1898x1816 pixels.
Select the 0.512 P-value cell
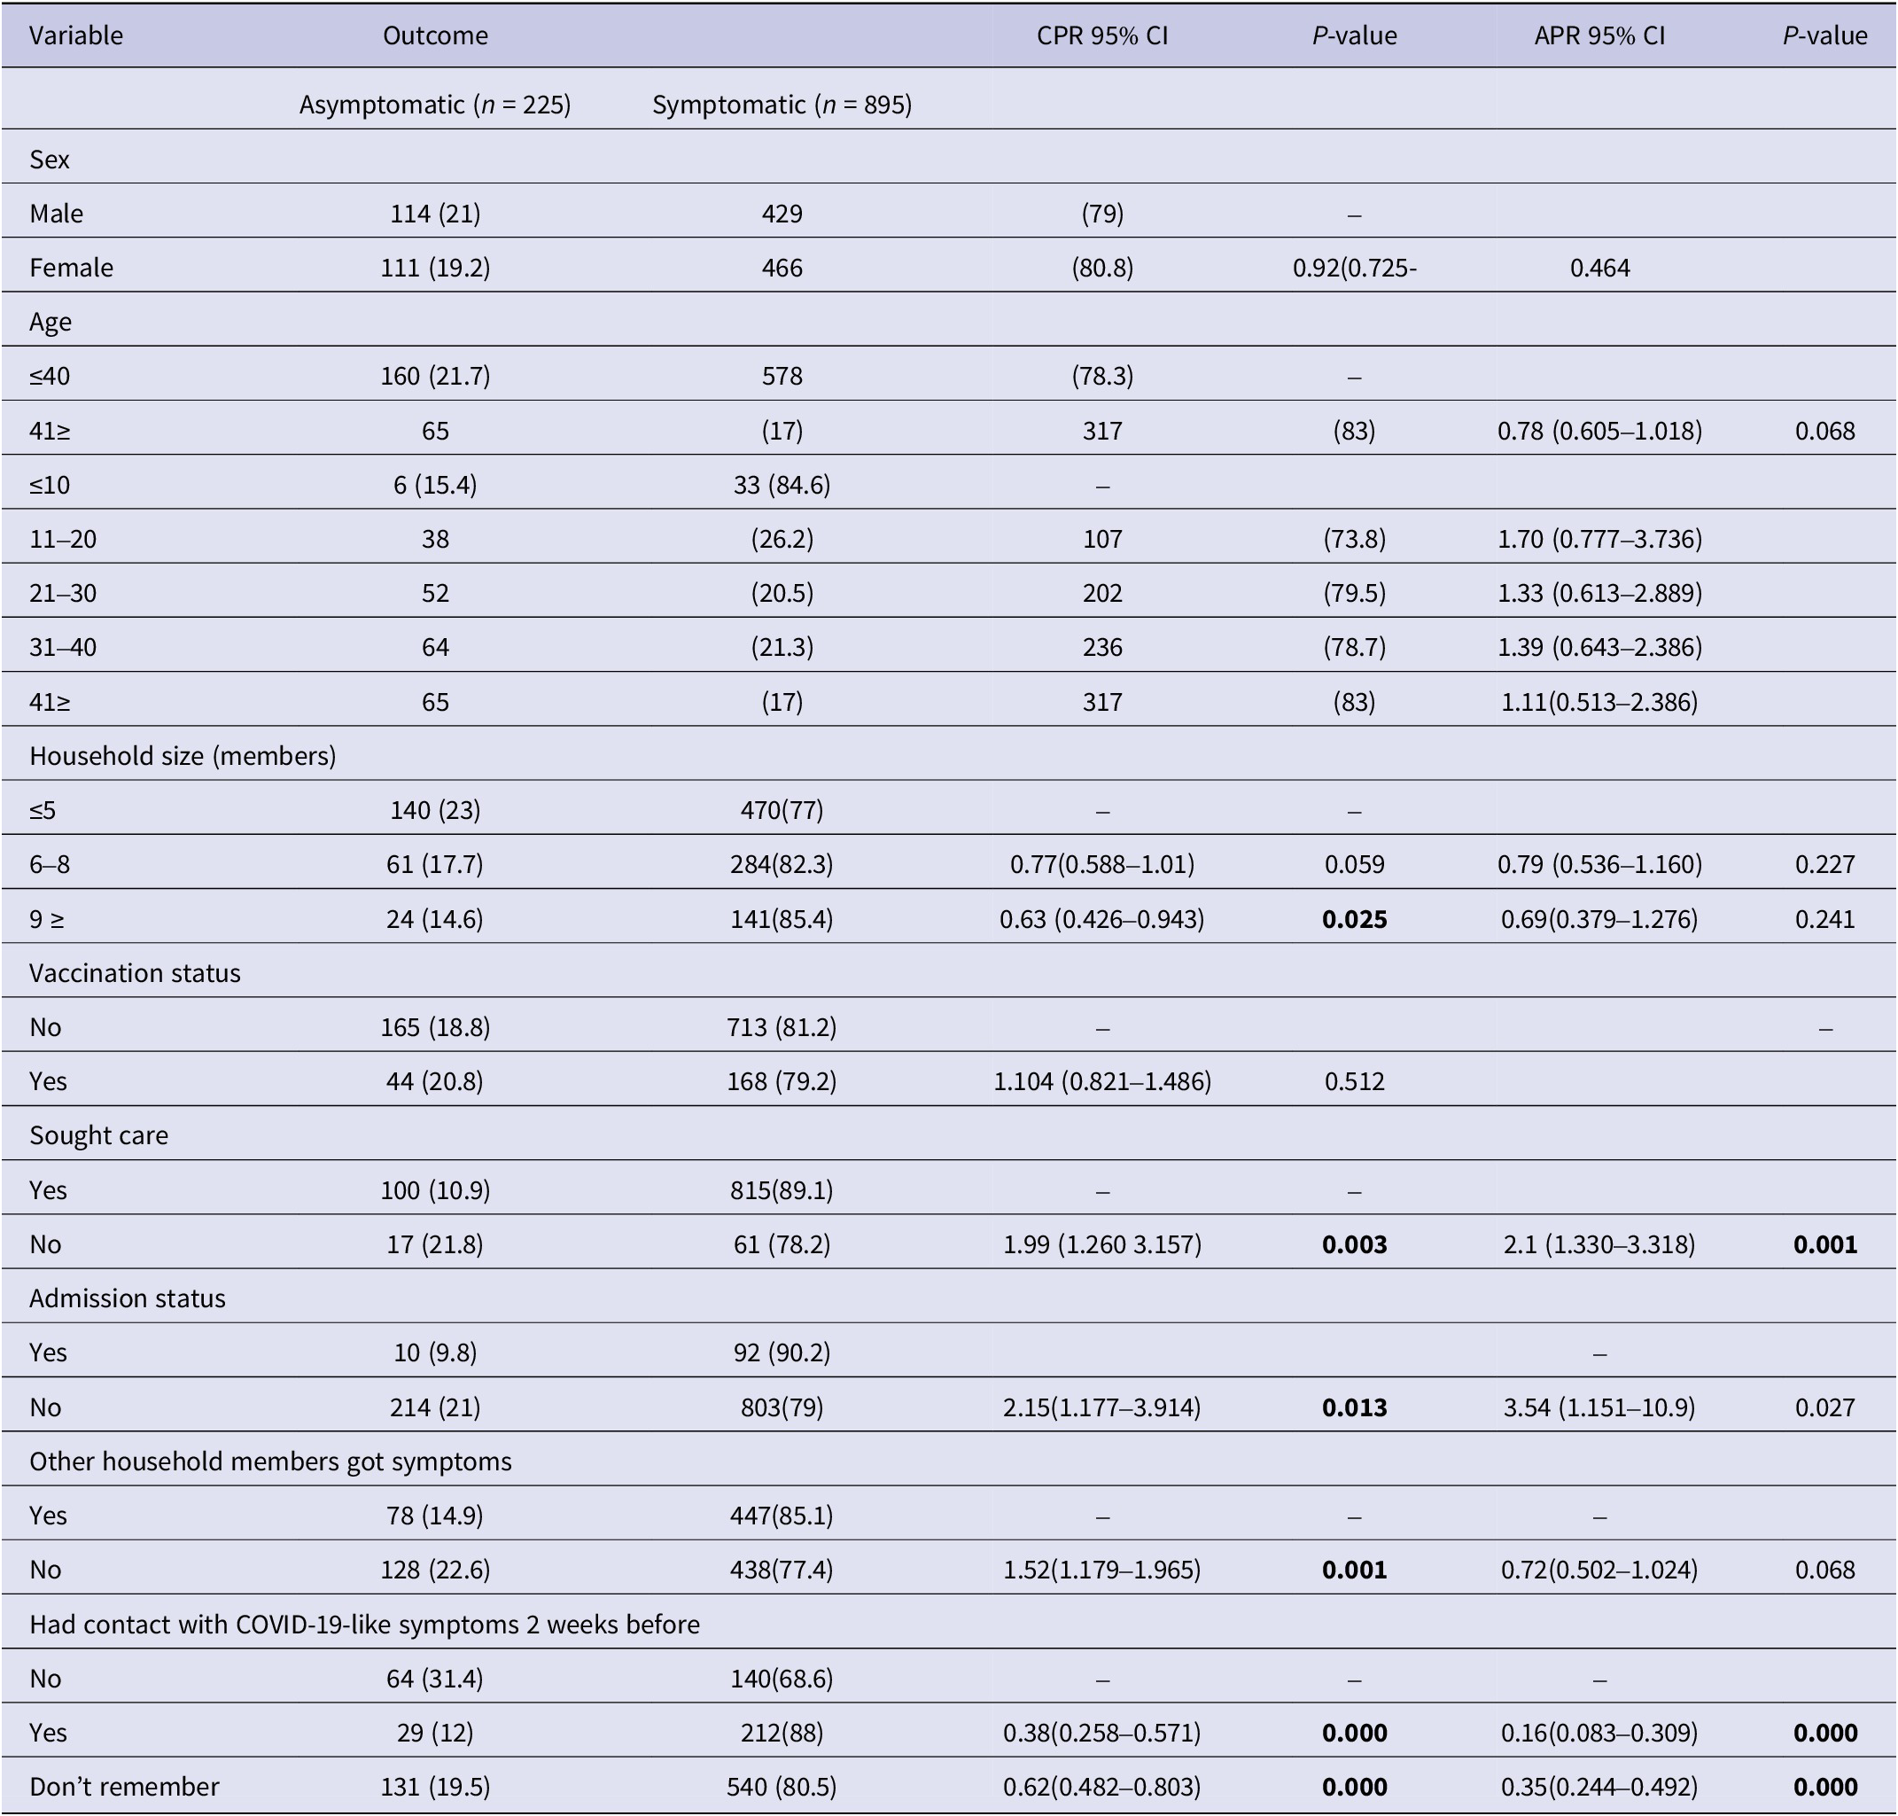pyautogui.click(x=1354, y=1081)
